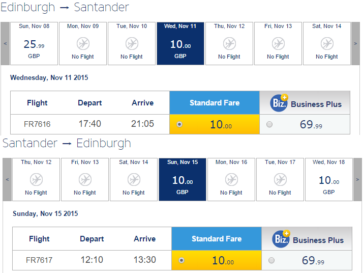Show later outbound dates with the right arrow
The width and height of the screenshot is (363, 273).
pyautogui.click(x=355, y=43)
